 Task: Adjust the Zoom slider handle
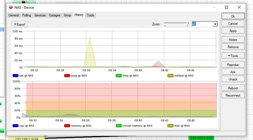[x=188, y=24]
